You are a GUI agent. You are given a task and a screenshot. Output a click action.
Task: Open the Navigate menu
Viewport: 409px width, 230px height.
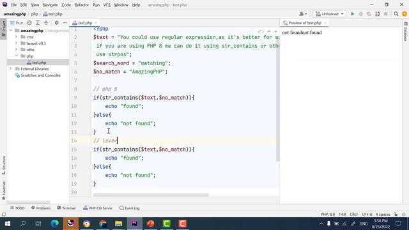tap(50, 4)
